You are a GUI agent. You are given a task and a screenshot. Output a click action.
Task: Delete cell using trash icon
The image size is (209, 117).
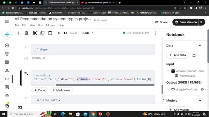coord(26,33)
